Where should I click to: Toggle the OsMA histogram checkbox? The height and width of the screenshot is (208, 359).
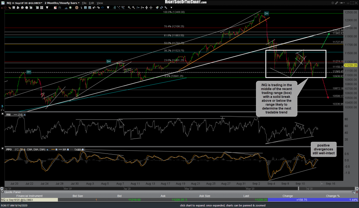pyautogui.click(x=83, y=149)
